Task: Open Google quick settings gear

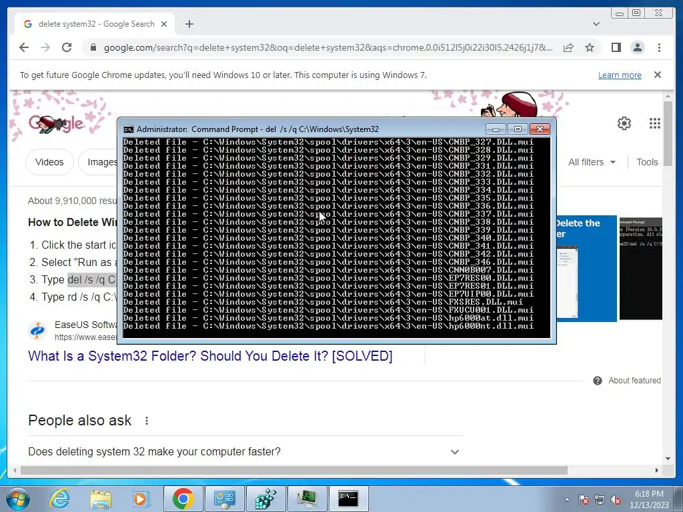Action: (x=624, y=123)
